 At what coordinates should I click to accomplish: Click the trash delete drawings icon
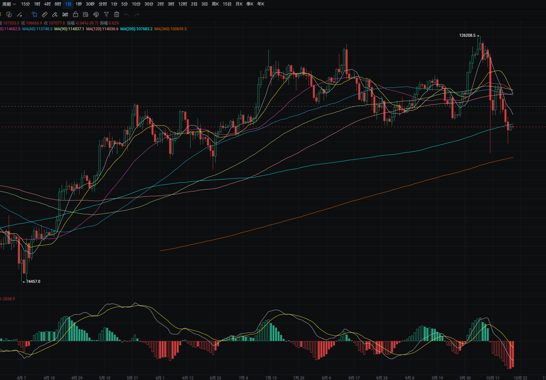pyautogui.click(x=117, y=14)
